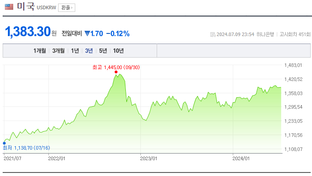This screenshot has width=312, height=176.
Task: Click the 고시회차 451회 text
Action: (x=295, y=34)
